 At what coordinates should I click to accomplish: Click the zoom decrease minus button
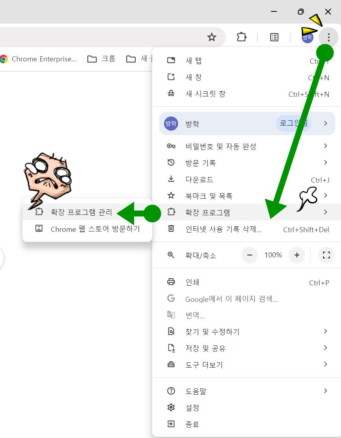pyautogui.click(x=249, y=255)
